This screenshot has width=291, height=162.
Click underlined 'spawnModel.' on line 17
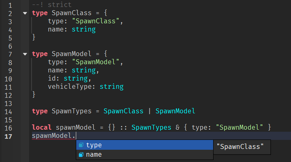[x=54, y=136]
